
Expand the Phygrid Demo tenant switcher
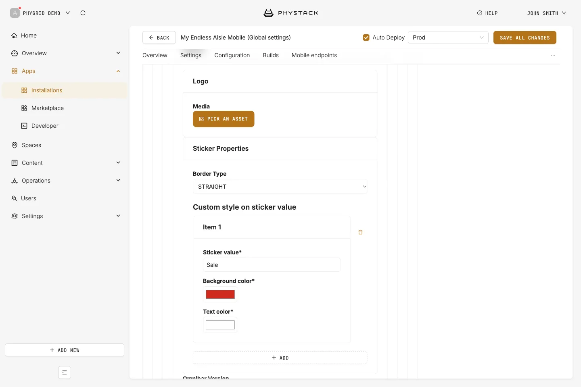pyautogui.click(x=68, y=13)
